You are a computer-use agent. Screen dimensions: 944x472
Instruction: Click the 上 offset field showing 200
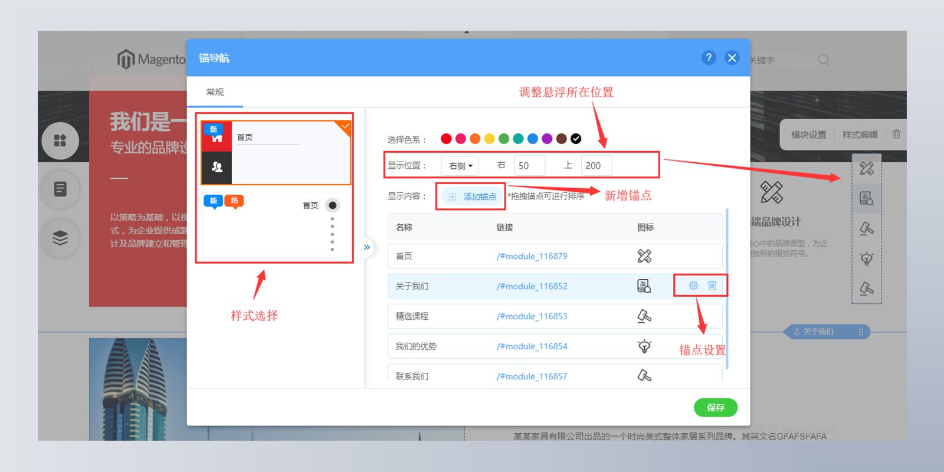coord(596,166)
